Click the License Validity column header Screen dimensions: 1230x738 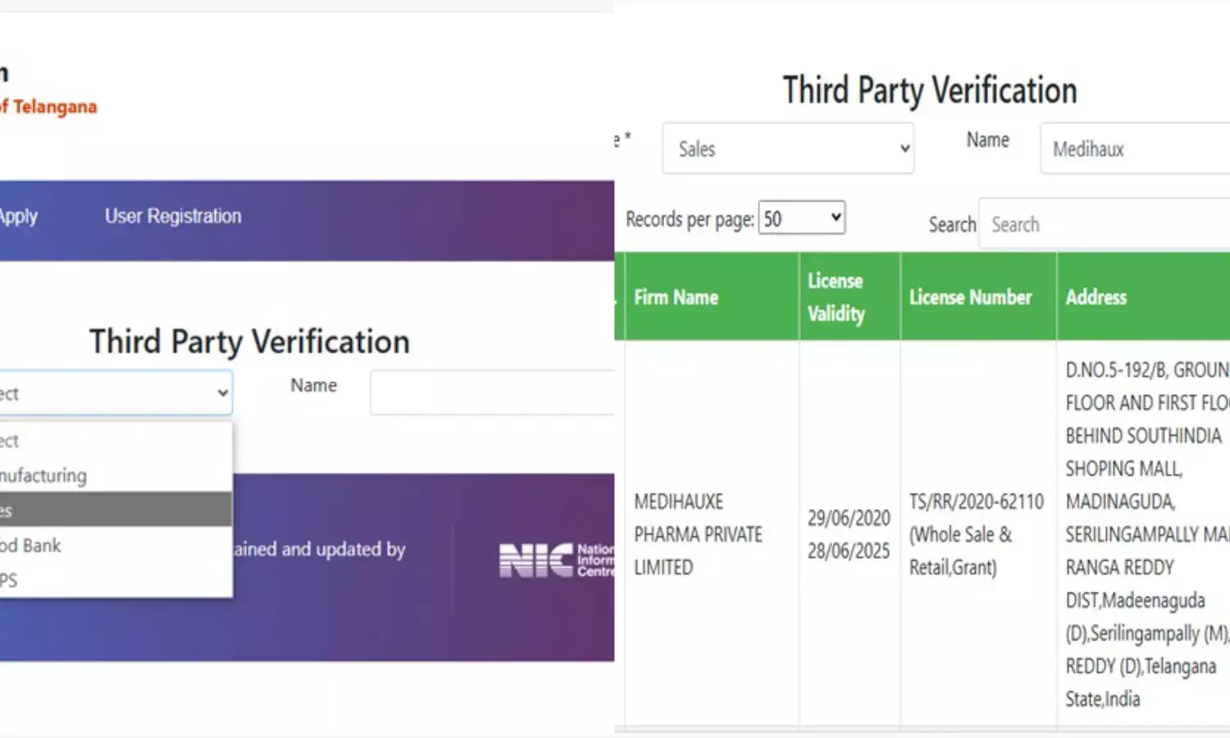tap(836, 296)
